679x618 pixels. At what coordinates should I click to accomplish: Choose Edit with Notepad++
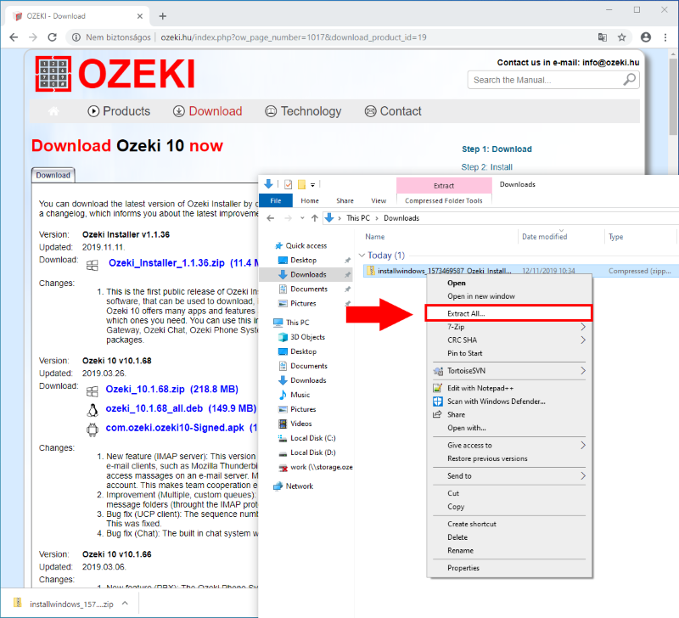[509, 388]
